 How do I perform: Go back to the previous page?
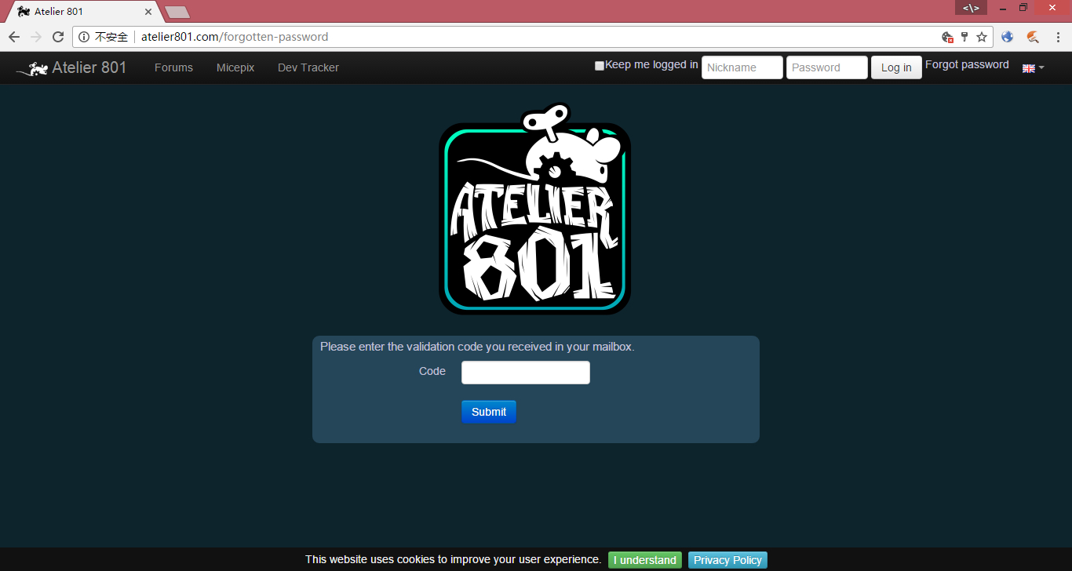[x=14, y=37]
